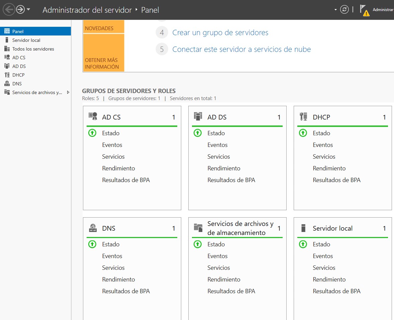This screenshot has width=394, height=320.
Task: Click the Servidores en total: 1 text
Action: point(193,98)
